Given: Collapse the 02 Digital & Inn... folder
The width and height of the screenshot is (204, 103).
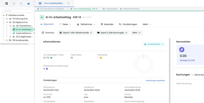Looking at the screenshot, I should pyautogui.click(x=7, y=22).
